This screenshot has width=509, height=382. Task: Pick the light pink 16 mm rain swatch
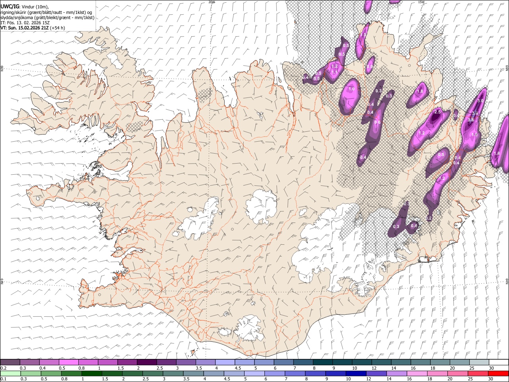pos(417,374)
